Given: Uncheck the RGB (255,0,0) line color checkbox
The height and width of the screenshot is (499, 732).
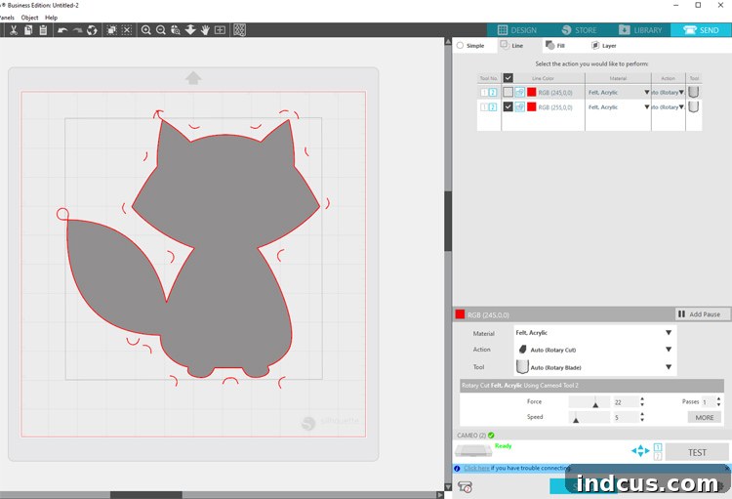Looking at the screenshot, I should coord(508,107).
